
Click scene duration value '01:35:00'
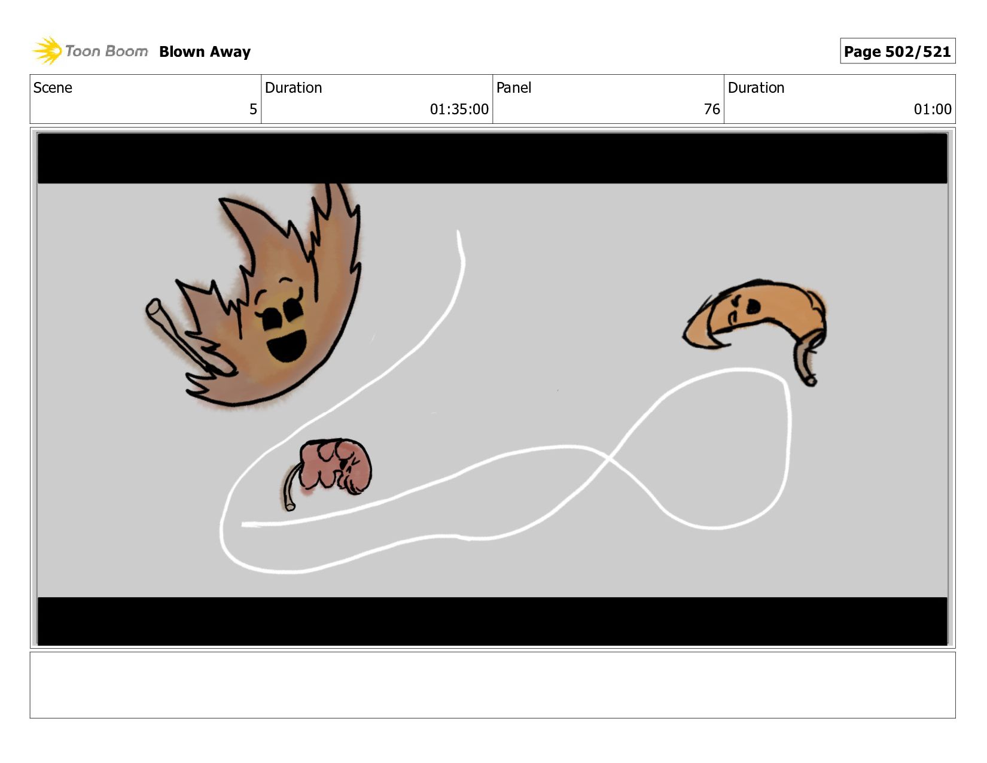click(459, 110)
